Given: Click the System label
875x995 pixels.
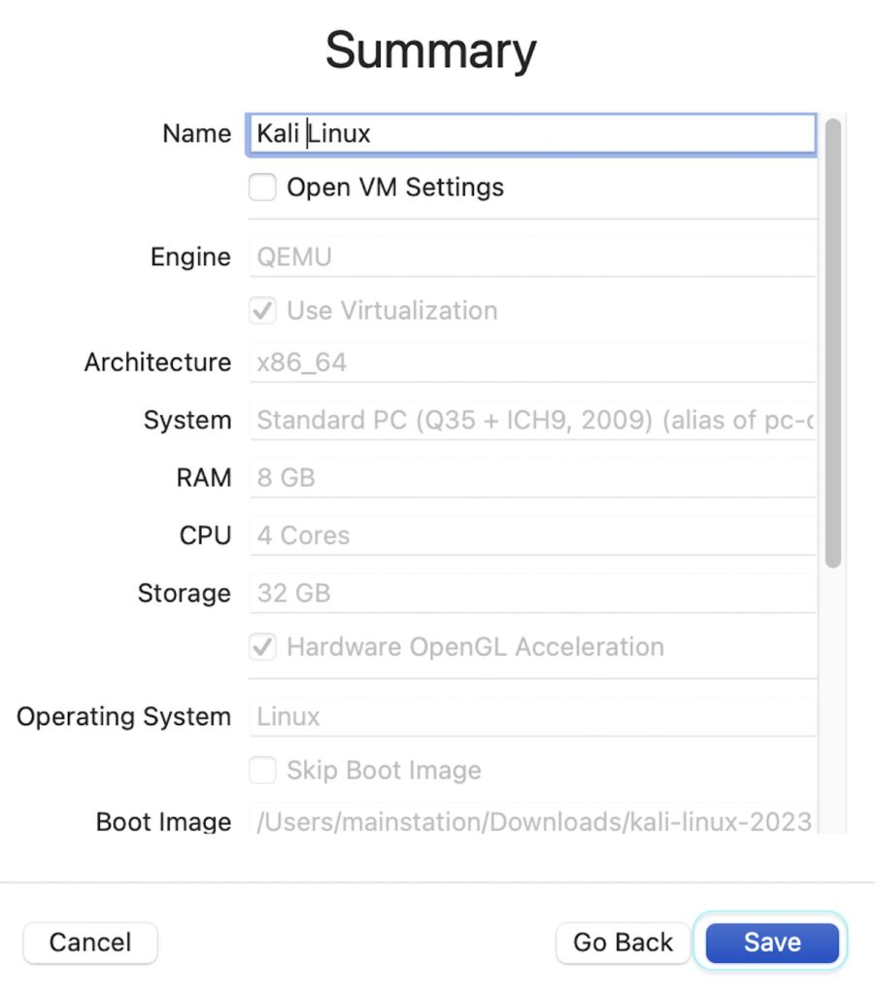Looking at the screenshot, I should pyautogui.click(x=187, y=420).
